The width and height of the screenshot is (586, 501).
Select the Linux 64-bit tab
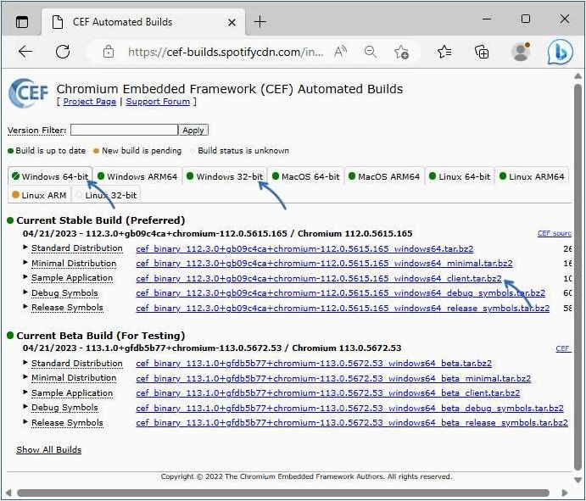[460, 176]
